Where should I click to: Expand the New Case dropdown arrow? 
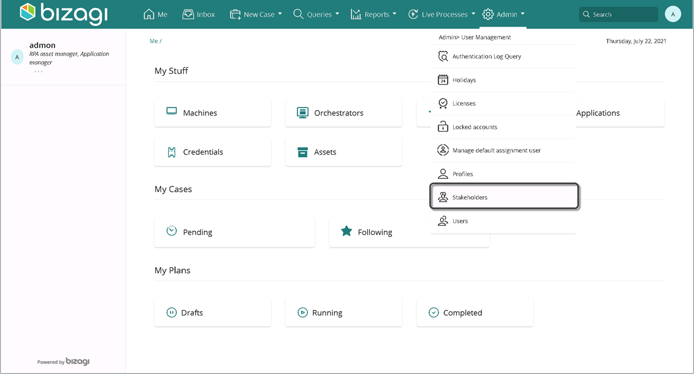(x=280, y=15)
